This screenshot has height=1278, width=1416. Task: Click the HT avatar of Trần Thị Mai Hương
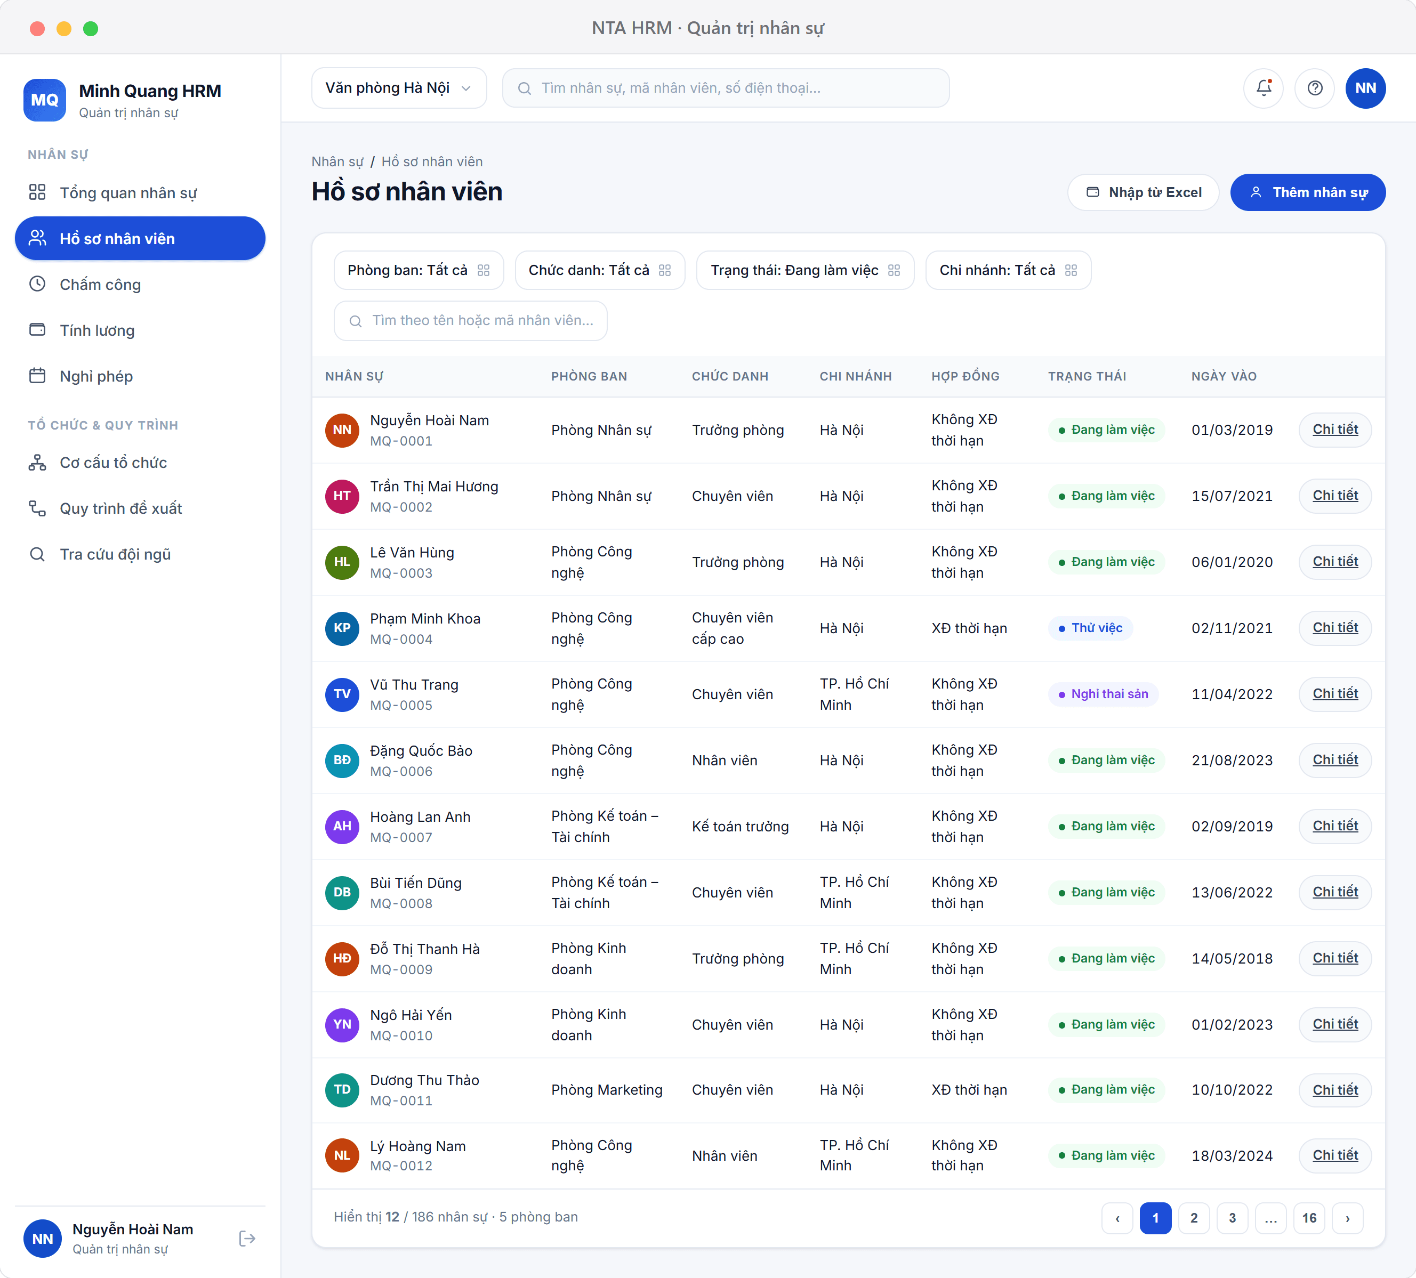pos(342,496)
